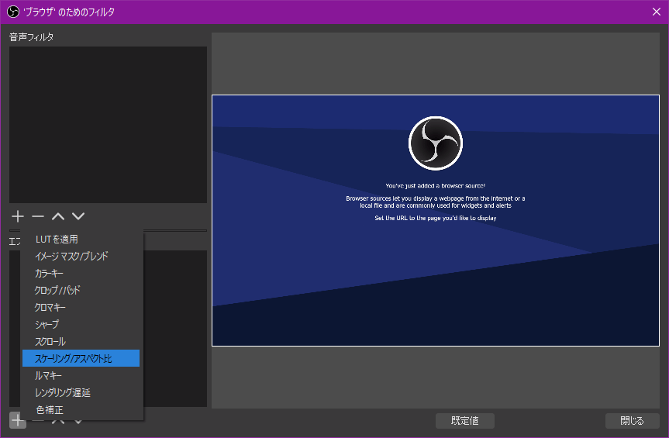This screenshot has width=669, height=438.
Task: Choose highlighted 'スケーリング/アスペクト比' filter
Action: tap(81, 358)
